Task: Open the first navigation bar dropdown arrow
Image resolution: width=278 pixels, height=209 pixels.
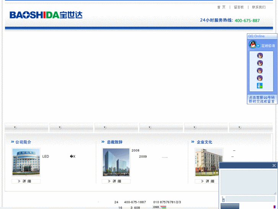Action: (x=15, y=127)
